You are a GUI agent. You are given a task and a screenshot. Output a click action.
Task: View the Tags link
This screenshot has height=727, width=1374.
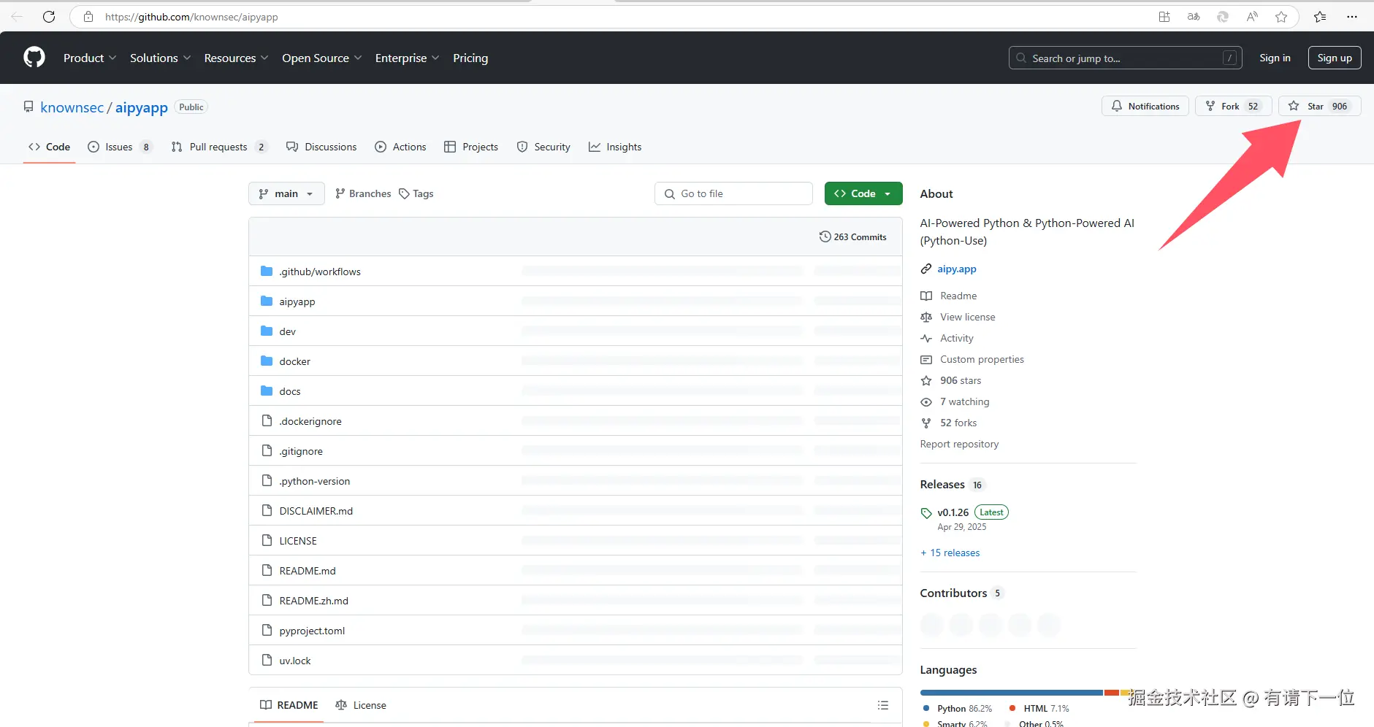click(x=416, y=193)
